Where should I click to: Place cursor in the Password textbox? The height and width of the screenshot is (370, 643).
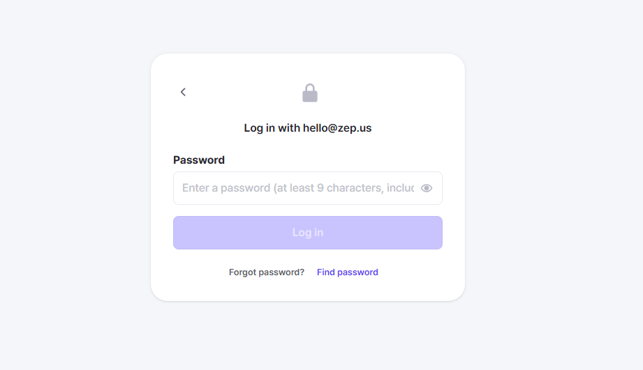[x=297, y=188]
